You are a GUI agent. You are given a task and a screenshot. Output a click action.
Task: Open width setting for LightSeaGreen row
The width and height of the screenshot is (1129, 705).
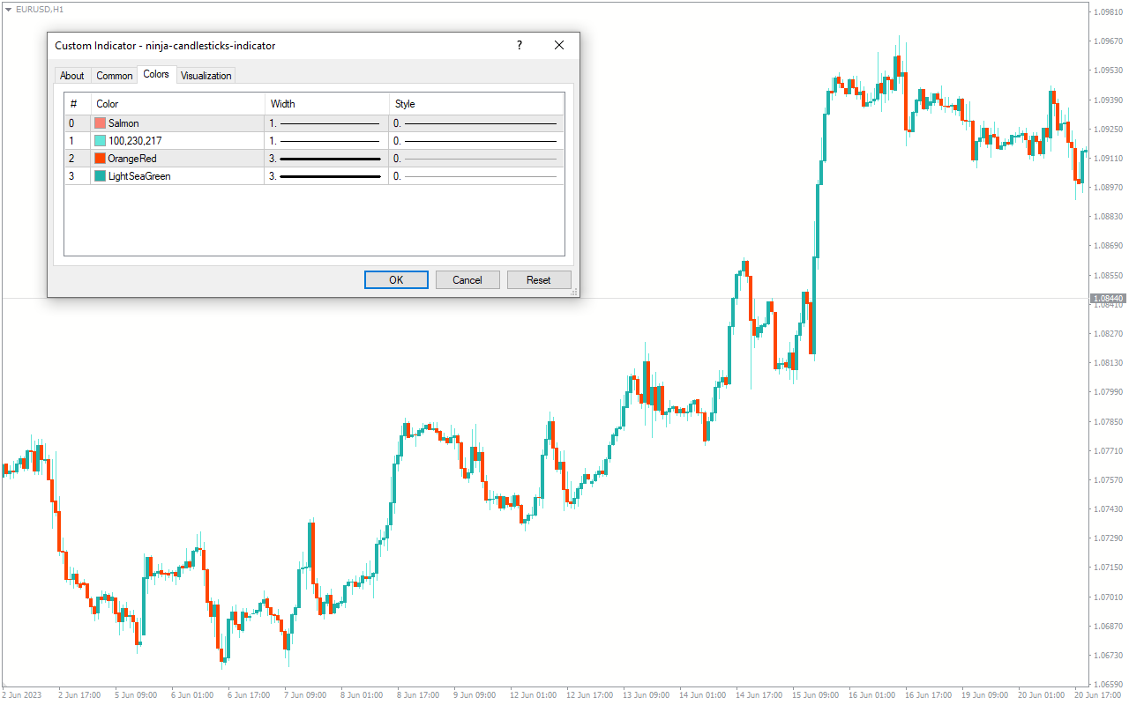coord(326,176)
